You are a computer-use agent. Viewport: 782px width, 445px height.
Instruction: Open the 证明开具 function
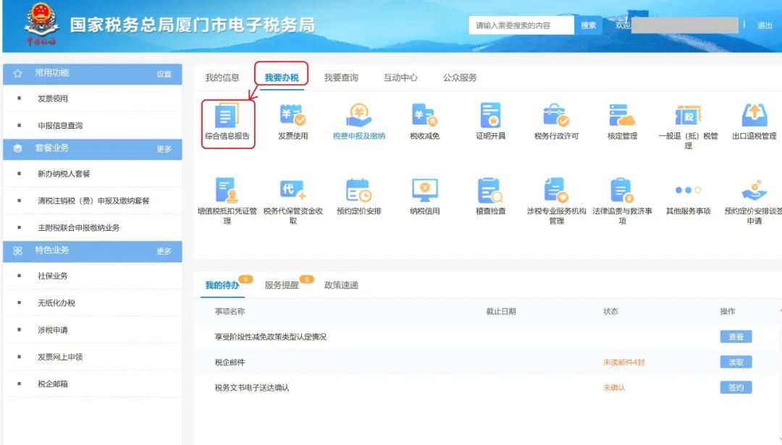[491, 117]
